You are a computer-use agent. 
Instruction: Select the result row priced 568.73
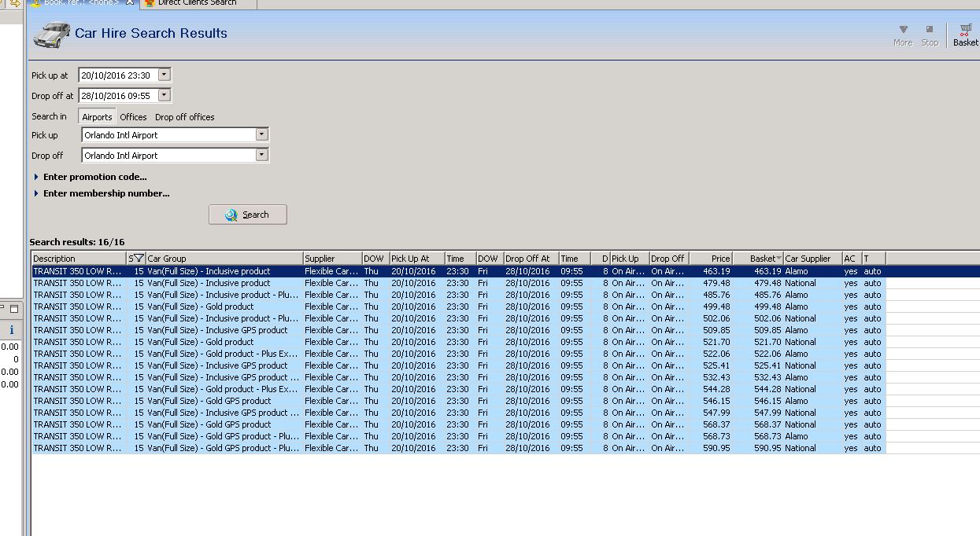pos(458,436)
